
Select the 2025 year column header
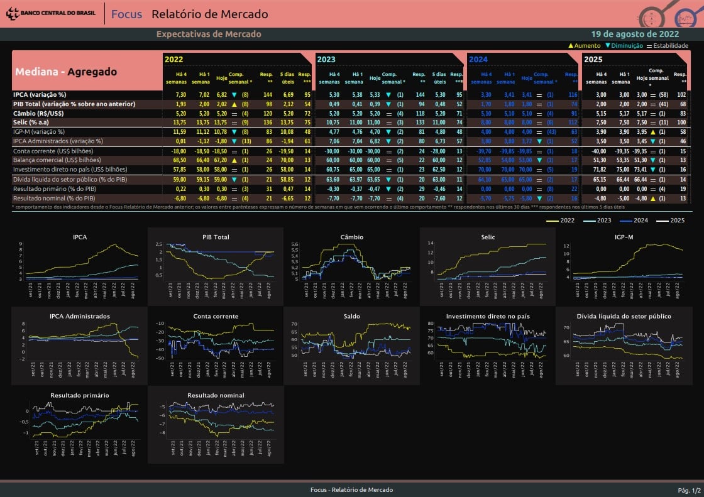click(593, 60)
